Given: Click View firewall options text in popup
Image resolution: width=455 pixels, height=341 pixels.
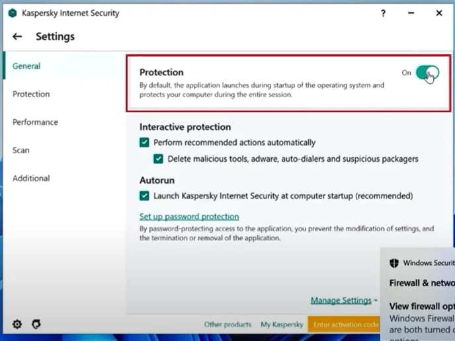Looking at the screenshot, I should pyautogui.click(x=422, y=306).
